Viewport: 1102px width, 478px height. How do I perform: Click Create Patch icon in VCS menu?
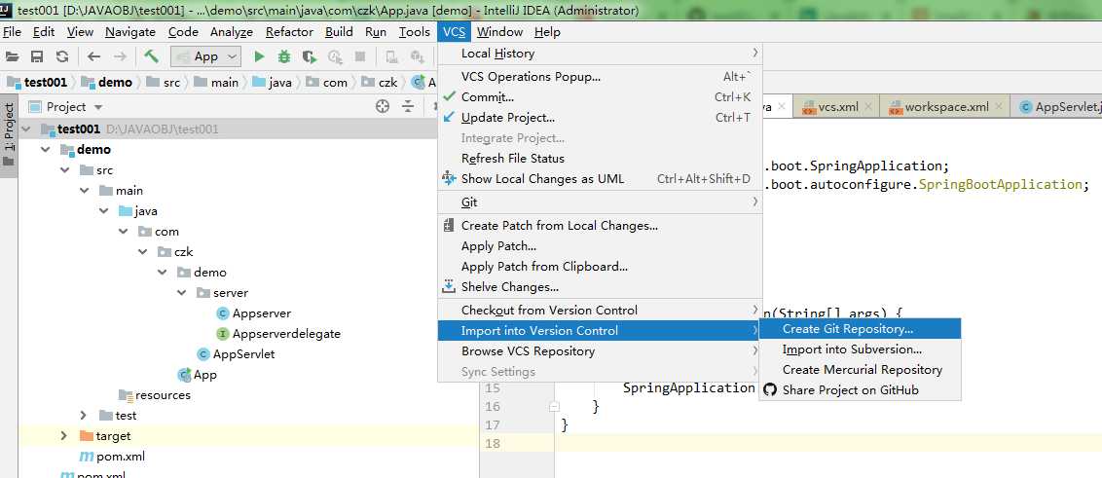(449, 226)
